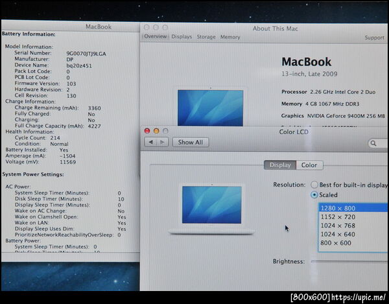Image resolution: width=389 pixels, height=304 pixels.
Task: Click the Memory 4 GB line in About This Mac
Action: pyautogui.click(x=320, y=104)
